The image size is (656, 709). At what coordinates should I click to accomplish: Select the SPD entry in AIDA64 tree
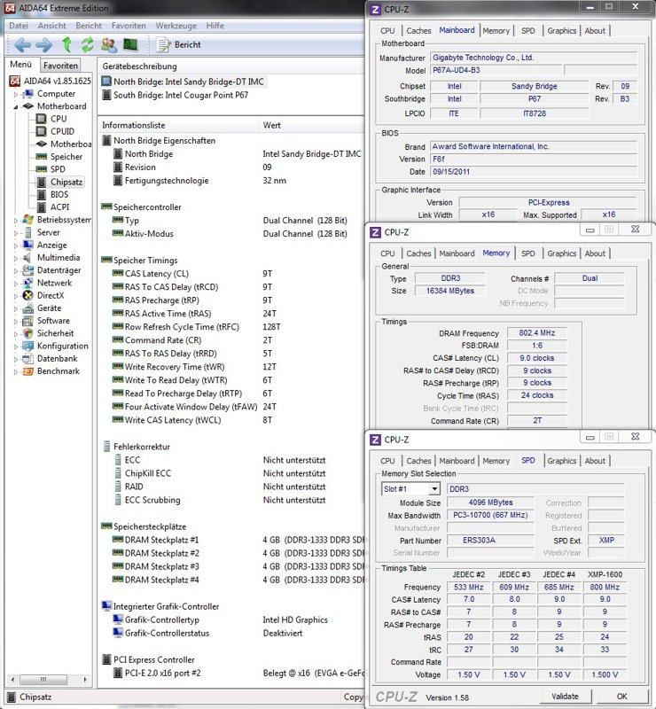tap(58, 169)
